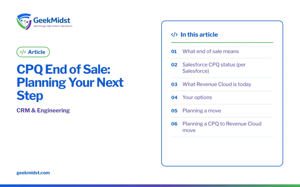The image size is (300, 187).
Task: Jump to Your options section
Action: (x=197, y=97)
